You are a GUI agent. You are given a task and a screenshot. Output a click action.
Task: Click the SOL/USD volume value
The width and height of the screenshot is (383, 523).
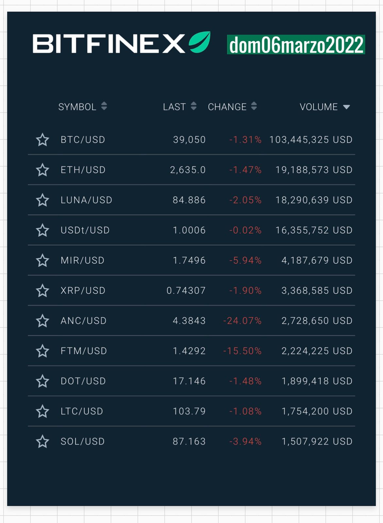[317, 442]
